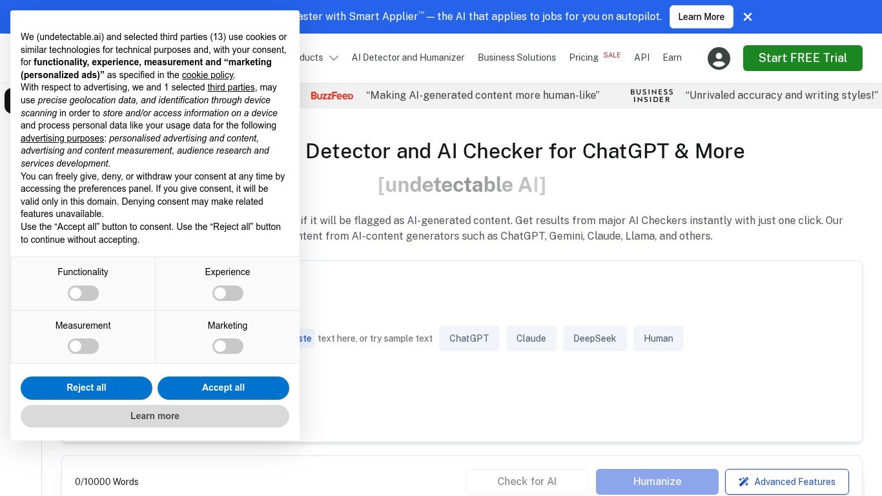
Task: Open the Pricing menu item
Action: pos(584,57)
